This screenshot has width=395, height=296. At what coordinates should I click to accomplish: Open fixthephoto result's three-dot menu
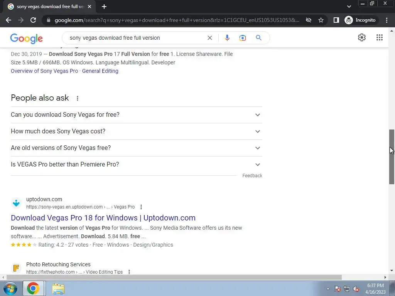coord(129,272)
